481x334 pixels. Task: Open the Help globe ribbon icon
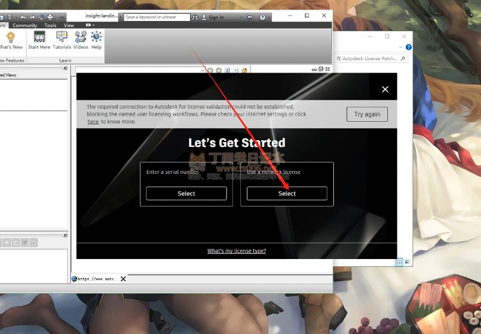coord(96,40)
